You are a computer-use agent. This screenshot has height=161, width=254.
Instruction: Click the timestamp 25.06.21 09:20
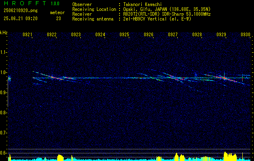pyautogui.click(x=21, y=19)
